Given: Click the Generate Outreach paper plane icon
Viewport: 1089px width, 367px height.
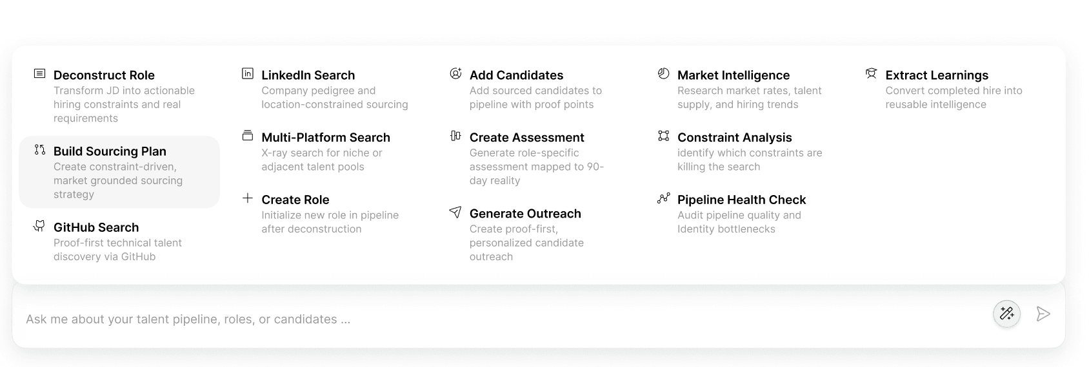Looking at the screenshot, I should [455, 212].
